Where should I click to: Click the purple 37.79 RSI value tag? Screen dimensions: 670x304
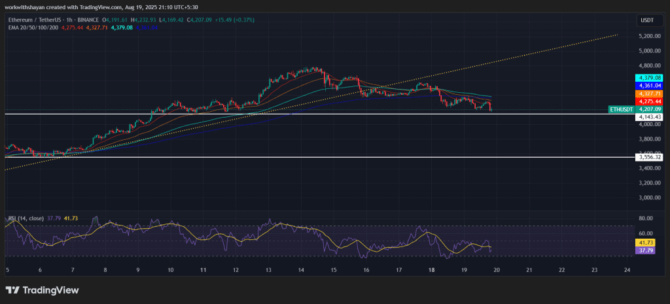(x=646, y=250)
